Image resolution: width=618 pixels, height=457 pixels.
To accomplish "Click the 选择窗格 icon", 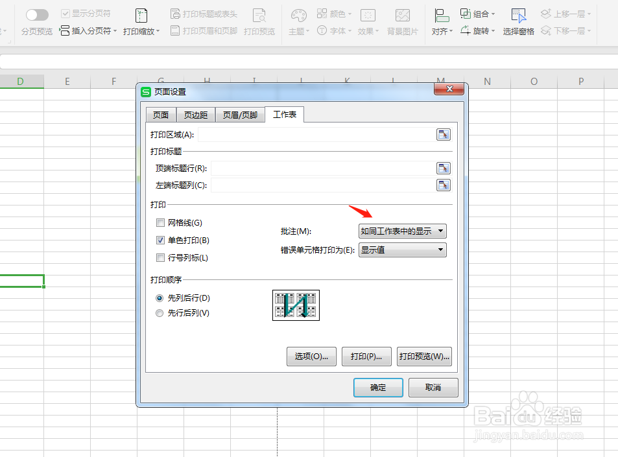I will [518, 21].
